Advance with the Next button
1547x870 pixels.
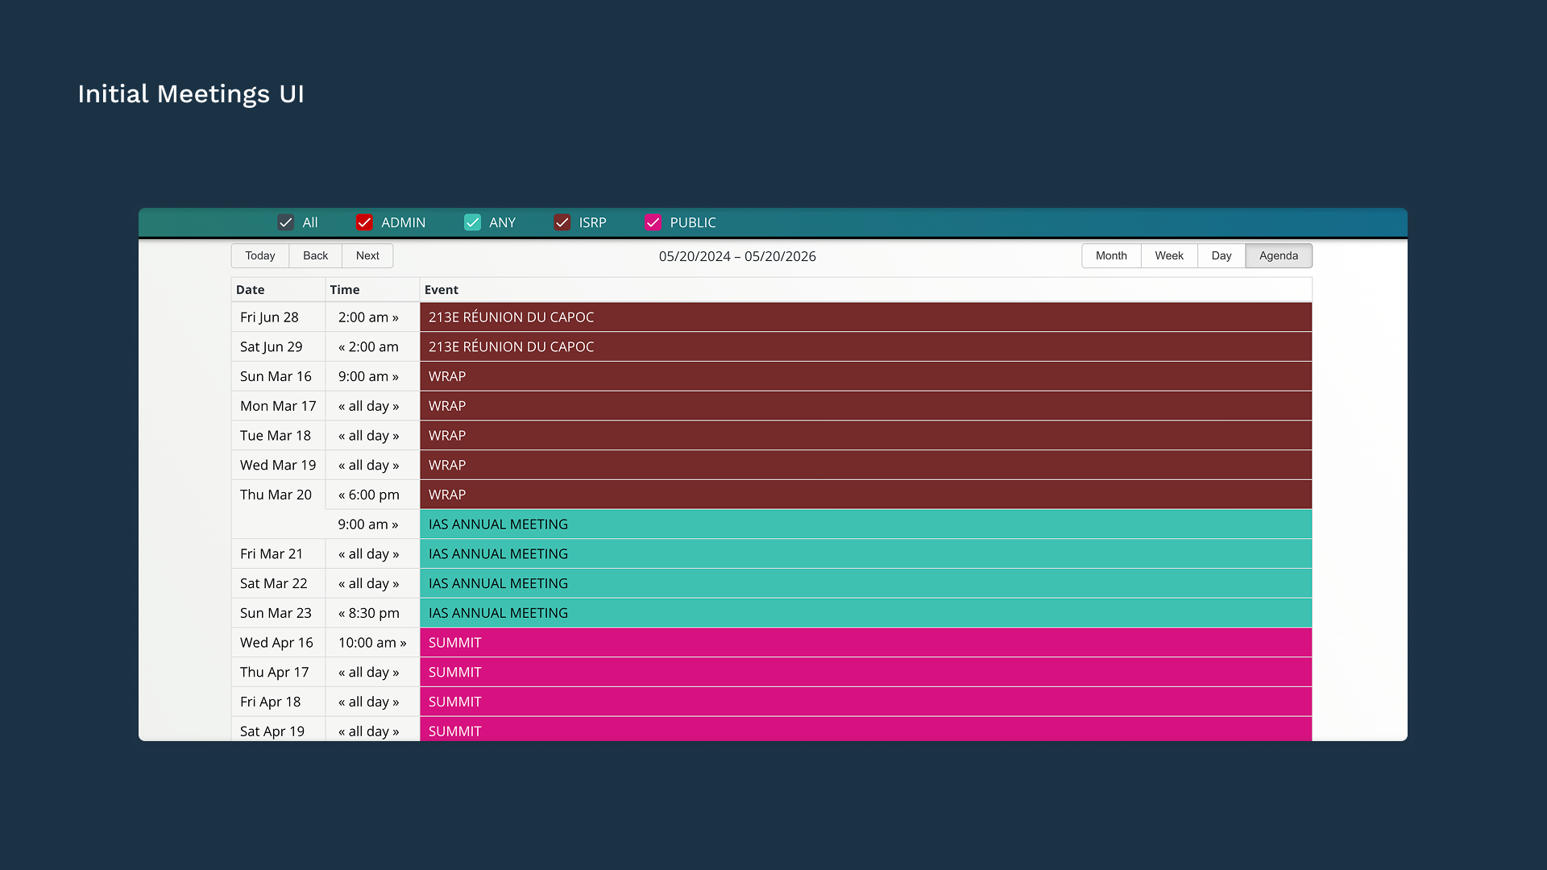[367, 255]
